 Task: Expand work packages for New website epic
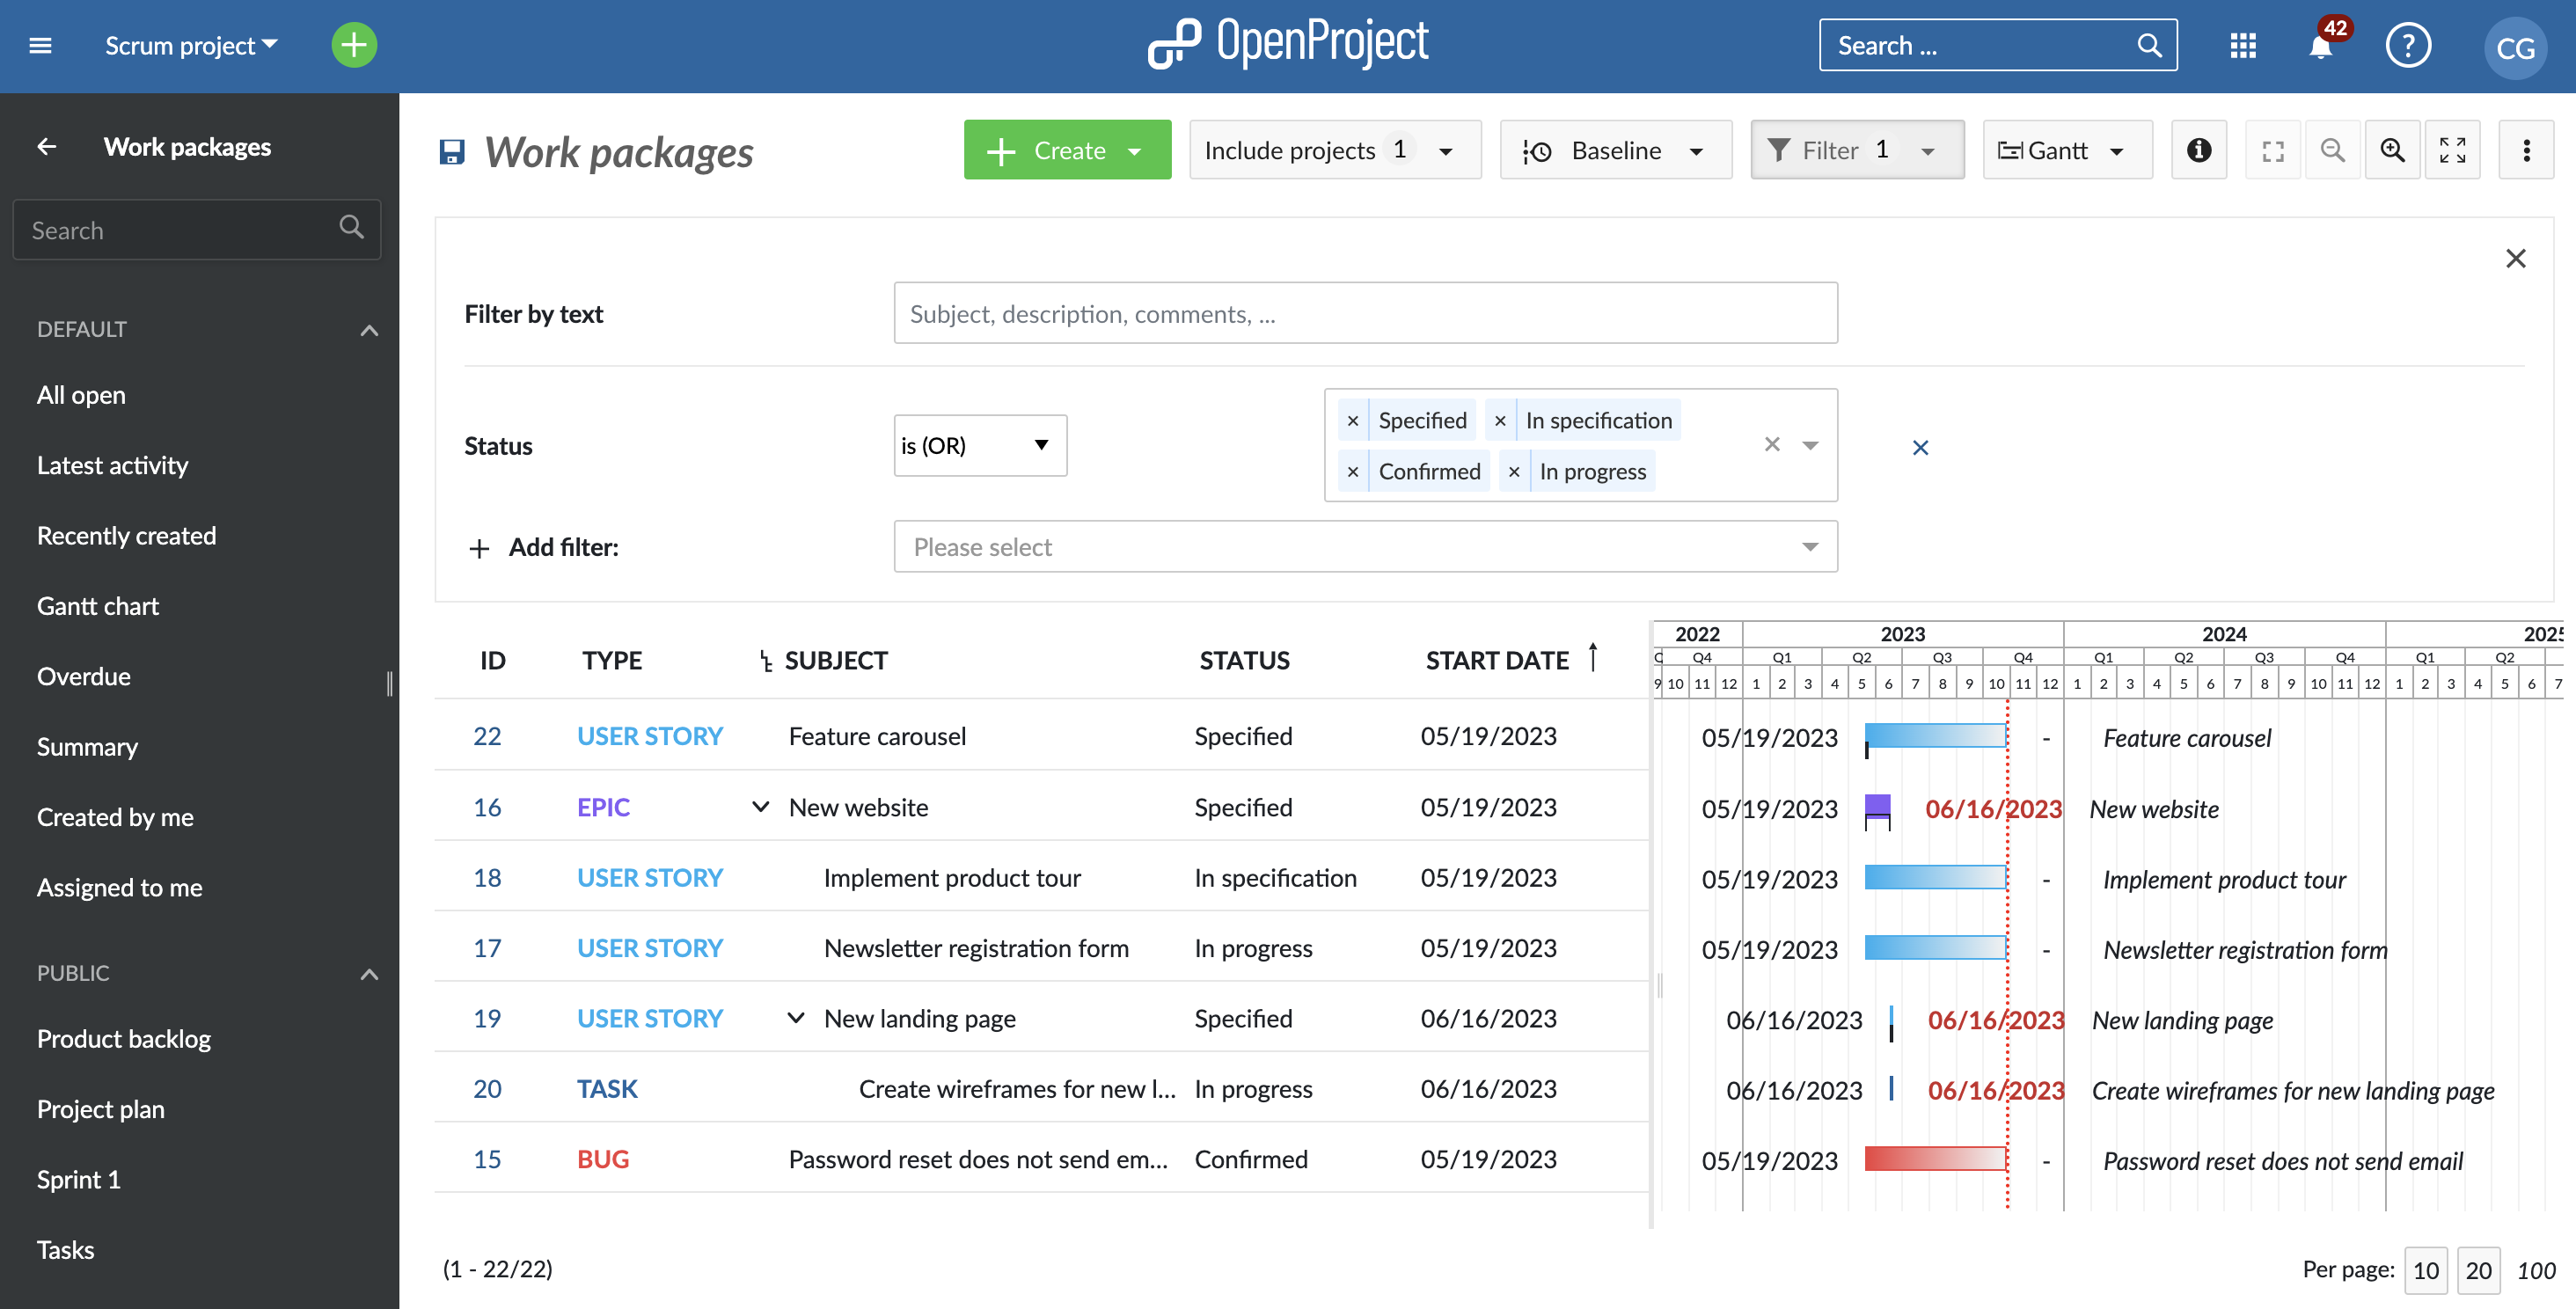click(x=763, y=805)
